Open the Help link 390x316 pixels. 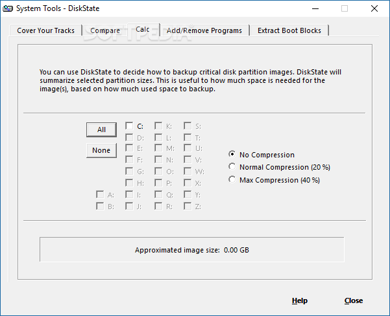(299, 300)
